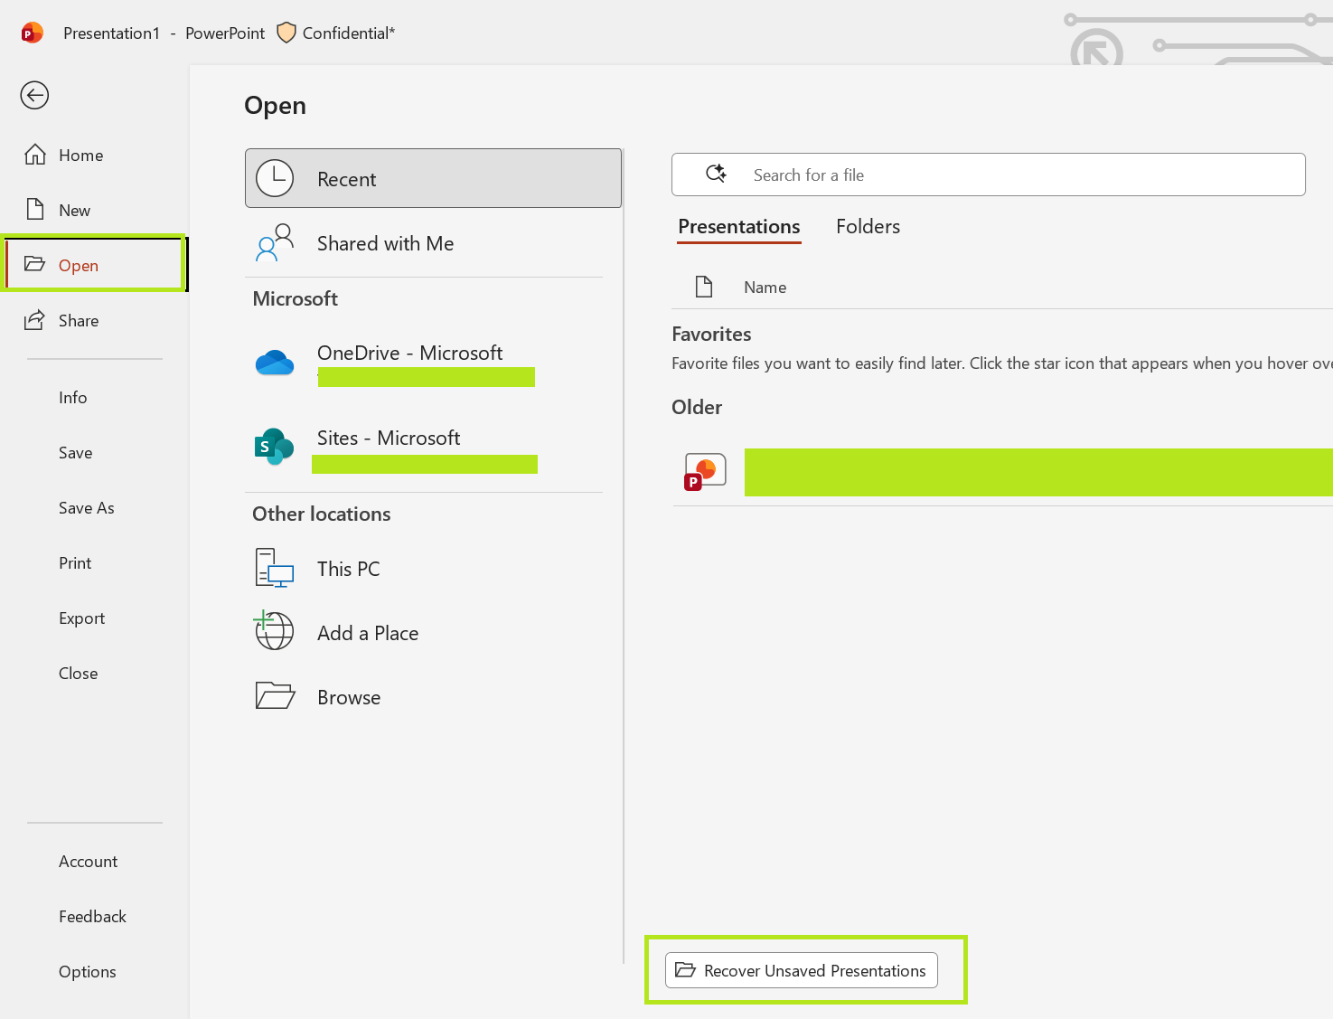Select Shared with Me
Screen dimensions: 1333x1019
(433, 244)
